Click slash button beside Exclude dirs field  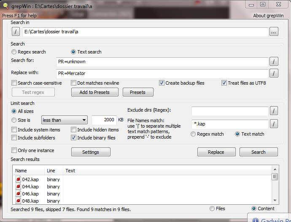click(x=274, y=111)
